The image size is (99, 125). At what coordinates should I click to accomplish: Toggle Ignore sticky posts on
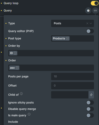coord(90,102)
